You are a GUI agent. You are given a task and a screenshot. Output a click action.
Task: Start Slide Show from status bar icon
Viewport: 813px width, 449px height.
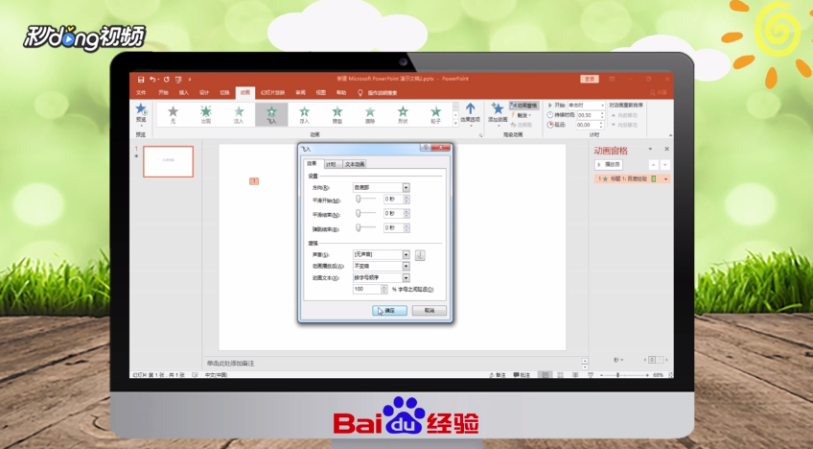coord(591,375)
